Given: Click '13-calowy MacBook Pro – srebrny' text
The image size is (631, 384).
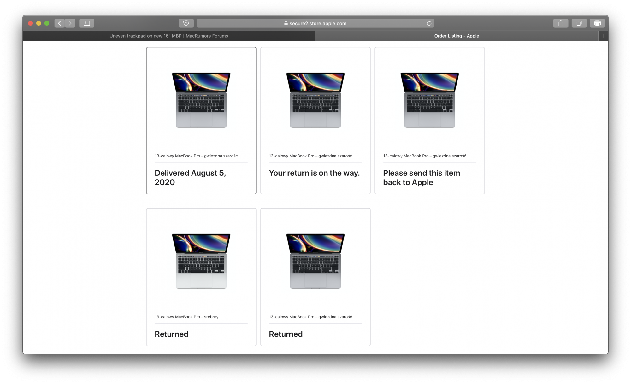Looking at the screenshot, I should point(186,317).
